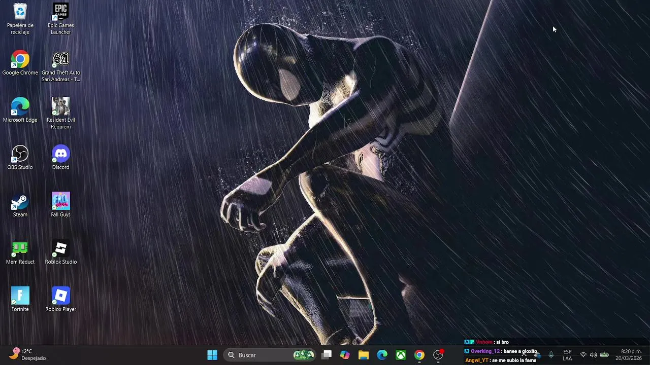Switch to Chrome in the taskbar
This screenshot has height=365, width=650.
(x=419, y=355)
